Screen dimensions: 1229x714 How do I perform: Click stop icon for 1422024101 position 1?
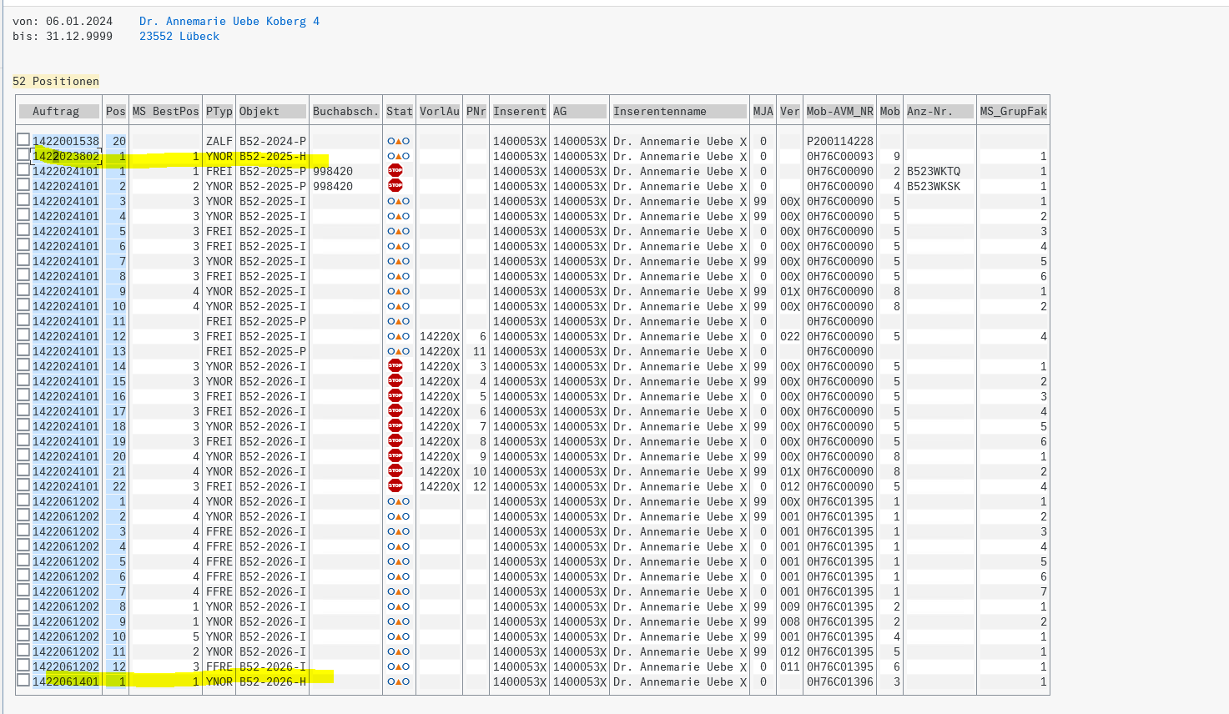(395, 170)
